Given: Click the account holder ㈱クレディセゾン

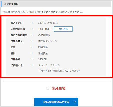Looking at the screenshot, I should click(48, 41).
